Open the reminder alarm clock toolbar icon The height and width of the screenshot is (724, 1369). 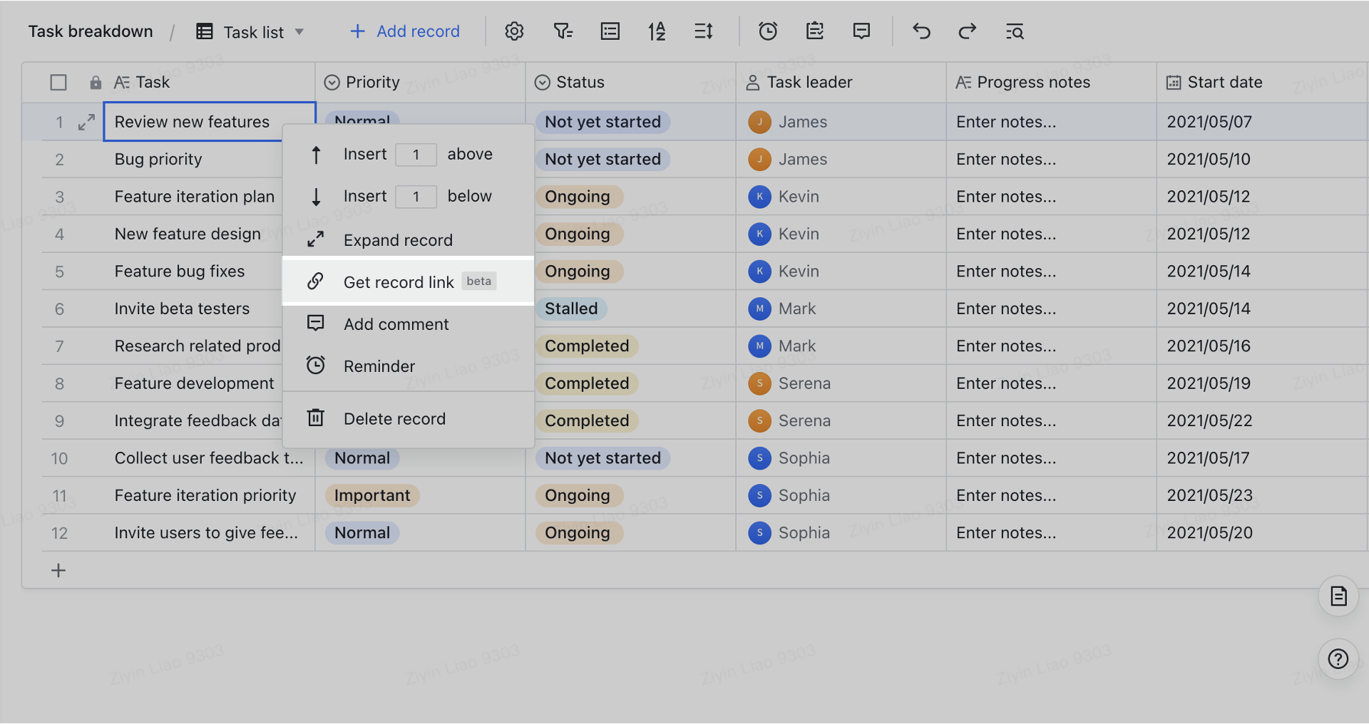[x=768, y=31]
